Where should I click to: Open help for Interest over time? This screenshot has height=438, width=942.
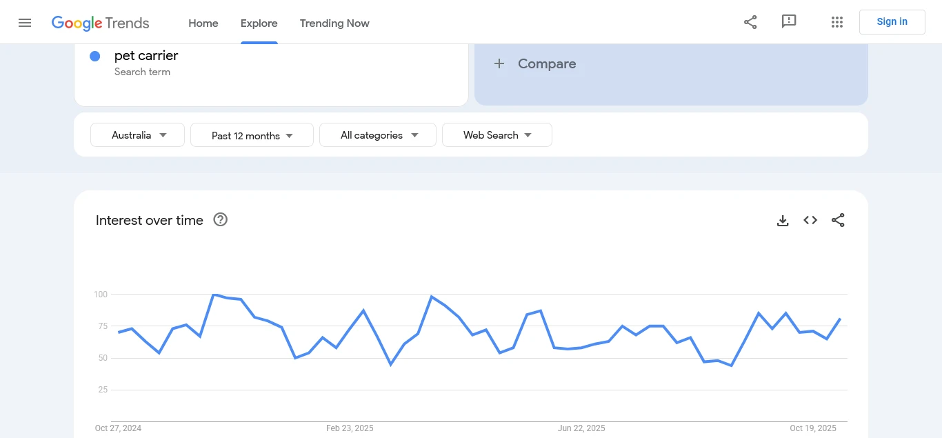click(221, 220)
